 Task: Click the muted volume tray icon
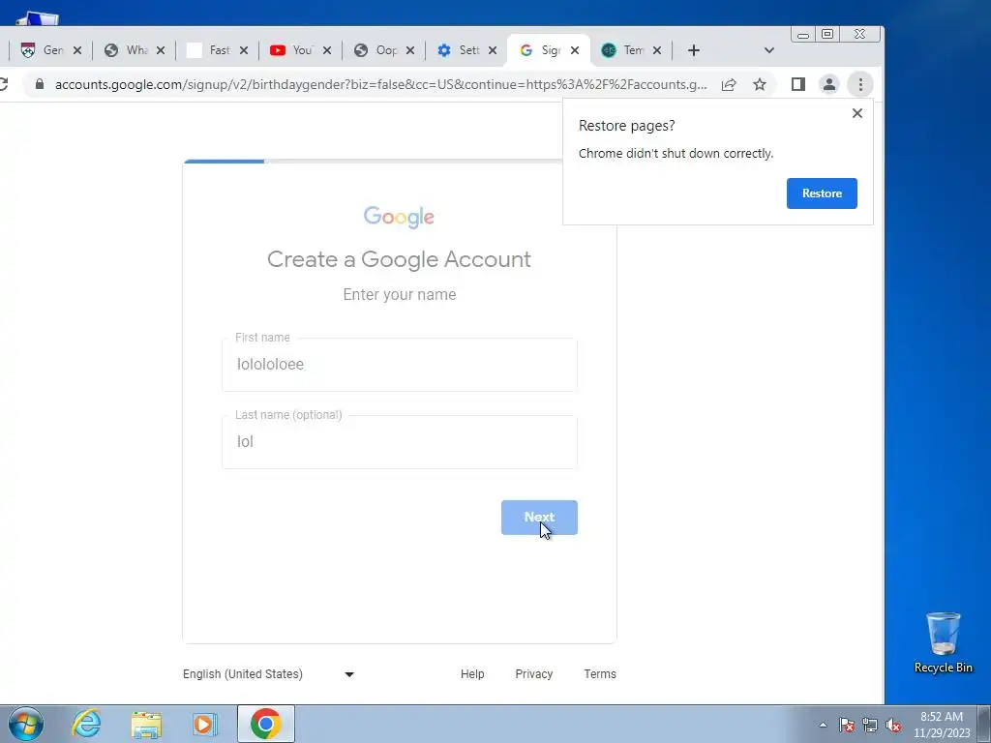tap(893, 725)
